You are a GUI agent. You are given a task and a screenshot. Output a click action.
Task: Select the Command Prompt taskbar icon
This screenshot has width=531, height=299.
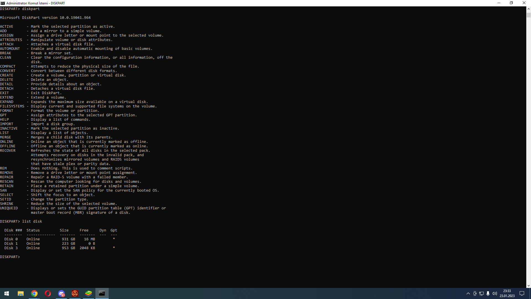[x=102, y=293]
